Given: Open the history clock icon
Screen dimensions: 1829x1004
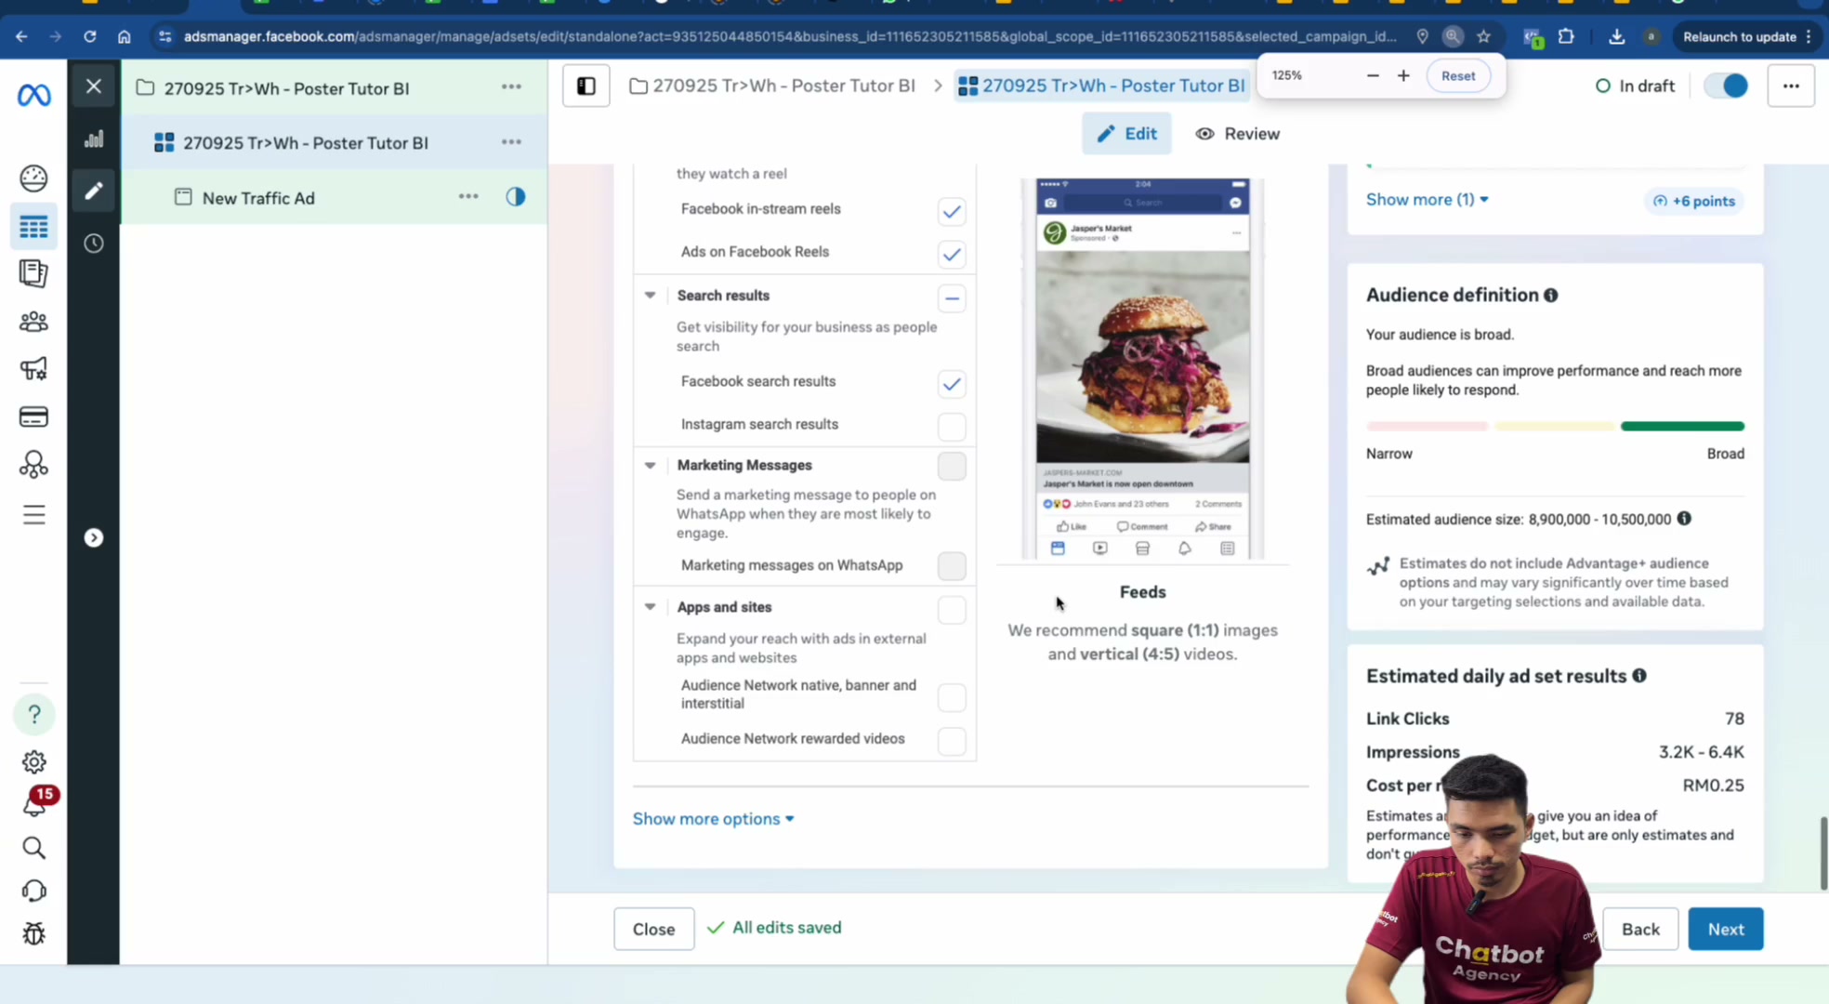Looking at the screenshot, I should click(x=93, y=244).
